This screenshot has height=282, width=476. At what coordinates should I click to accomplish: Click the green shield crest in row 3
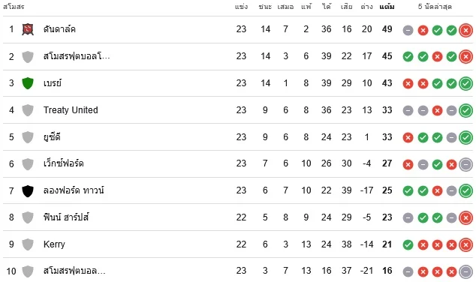coord(28,83)
